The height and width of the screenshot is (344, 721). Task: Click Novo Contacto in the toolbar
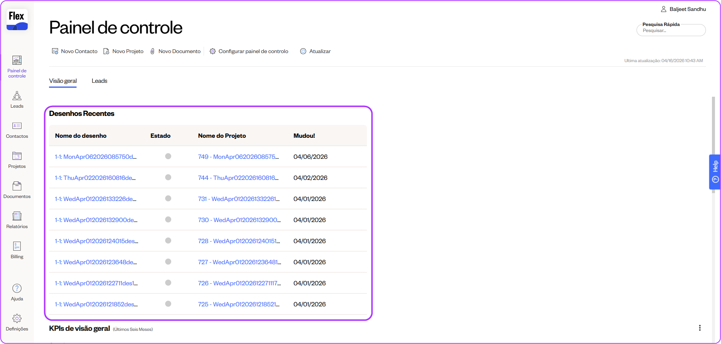tap(75, 51)
